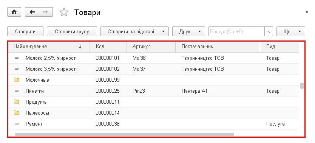Focus the Пошук (Ctrl+F) search field
Viewport: 315px width, 143px height.
pos(237,31)
